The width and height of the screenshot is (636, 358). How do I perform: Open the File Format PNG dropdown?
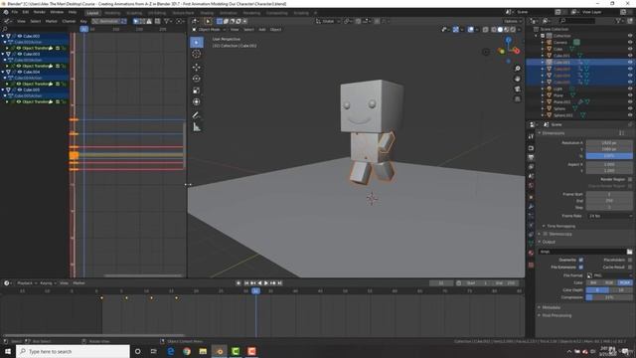(609, 275)
